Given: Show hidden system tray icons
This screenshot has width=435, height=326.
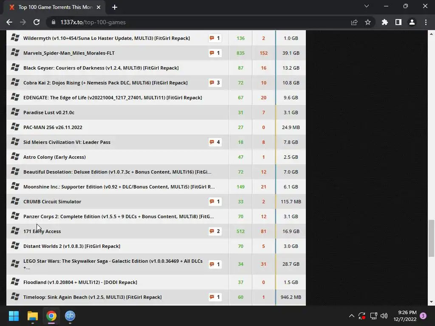Looking at the screenshot, I should point(351,316).
